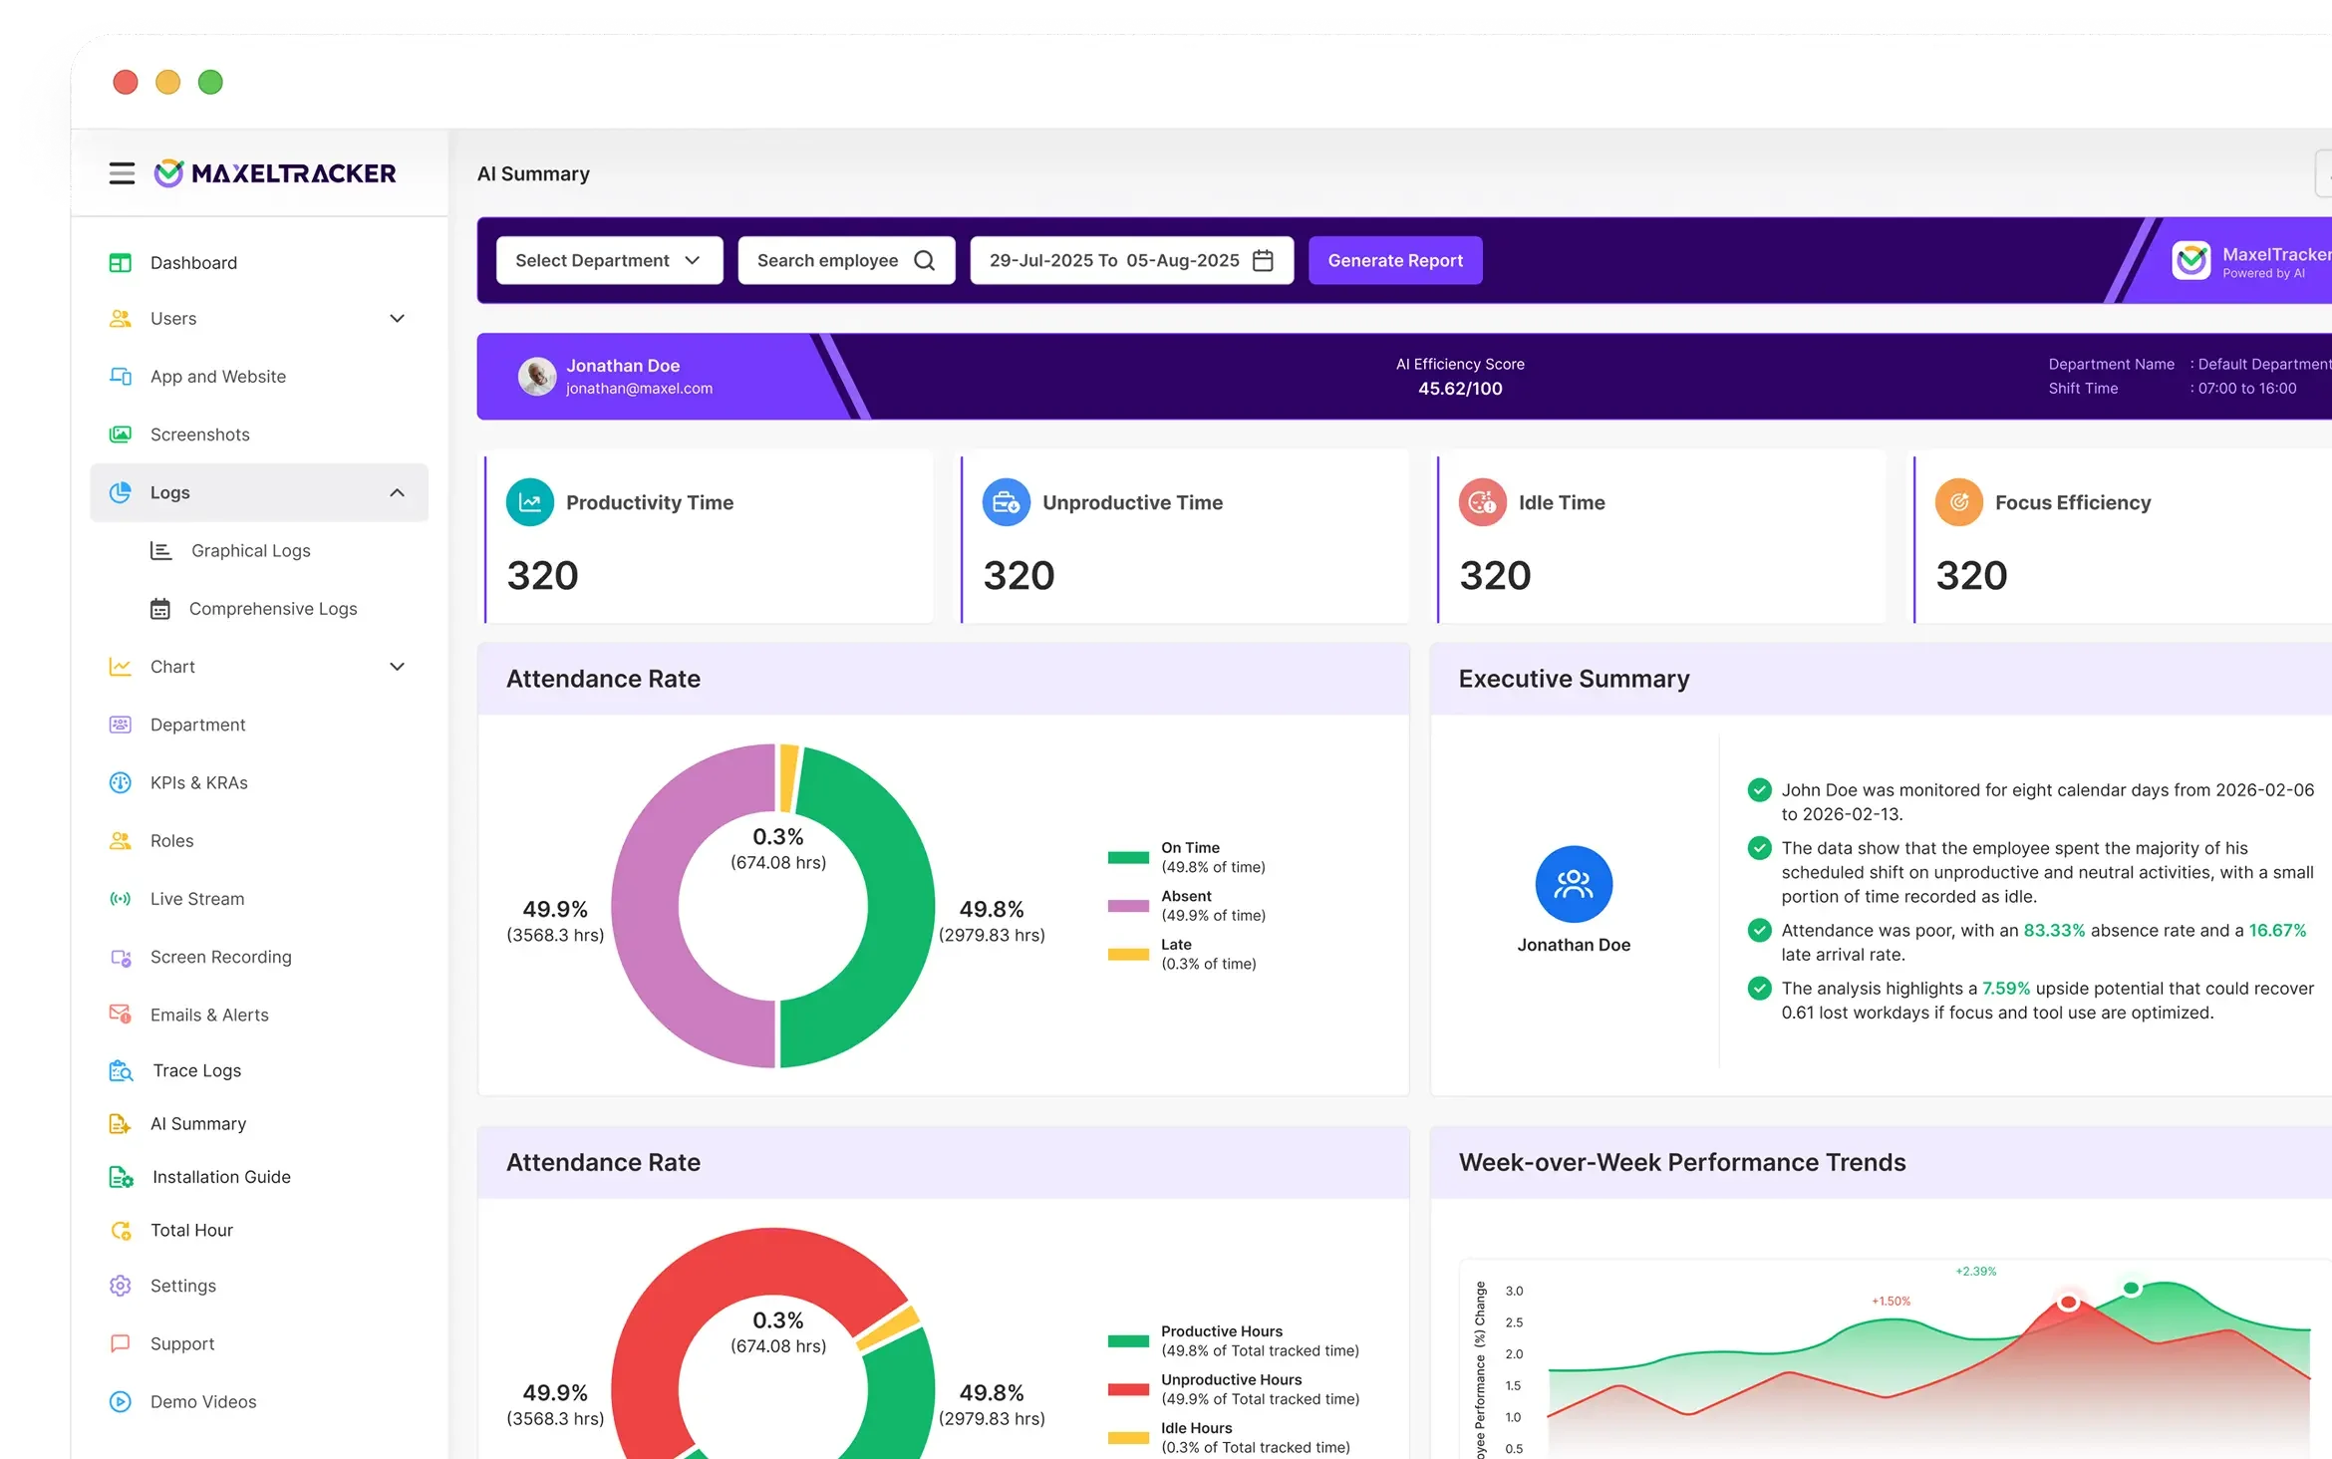Click the Department icon in sidebar

[x=121, y=725]
